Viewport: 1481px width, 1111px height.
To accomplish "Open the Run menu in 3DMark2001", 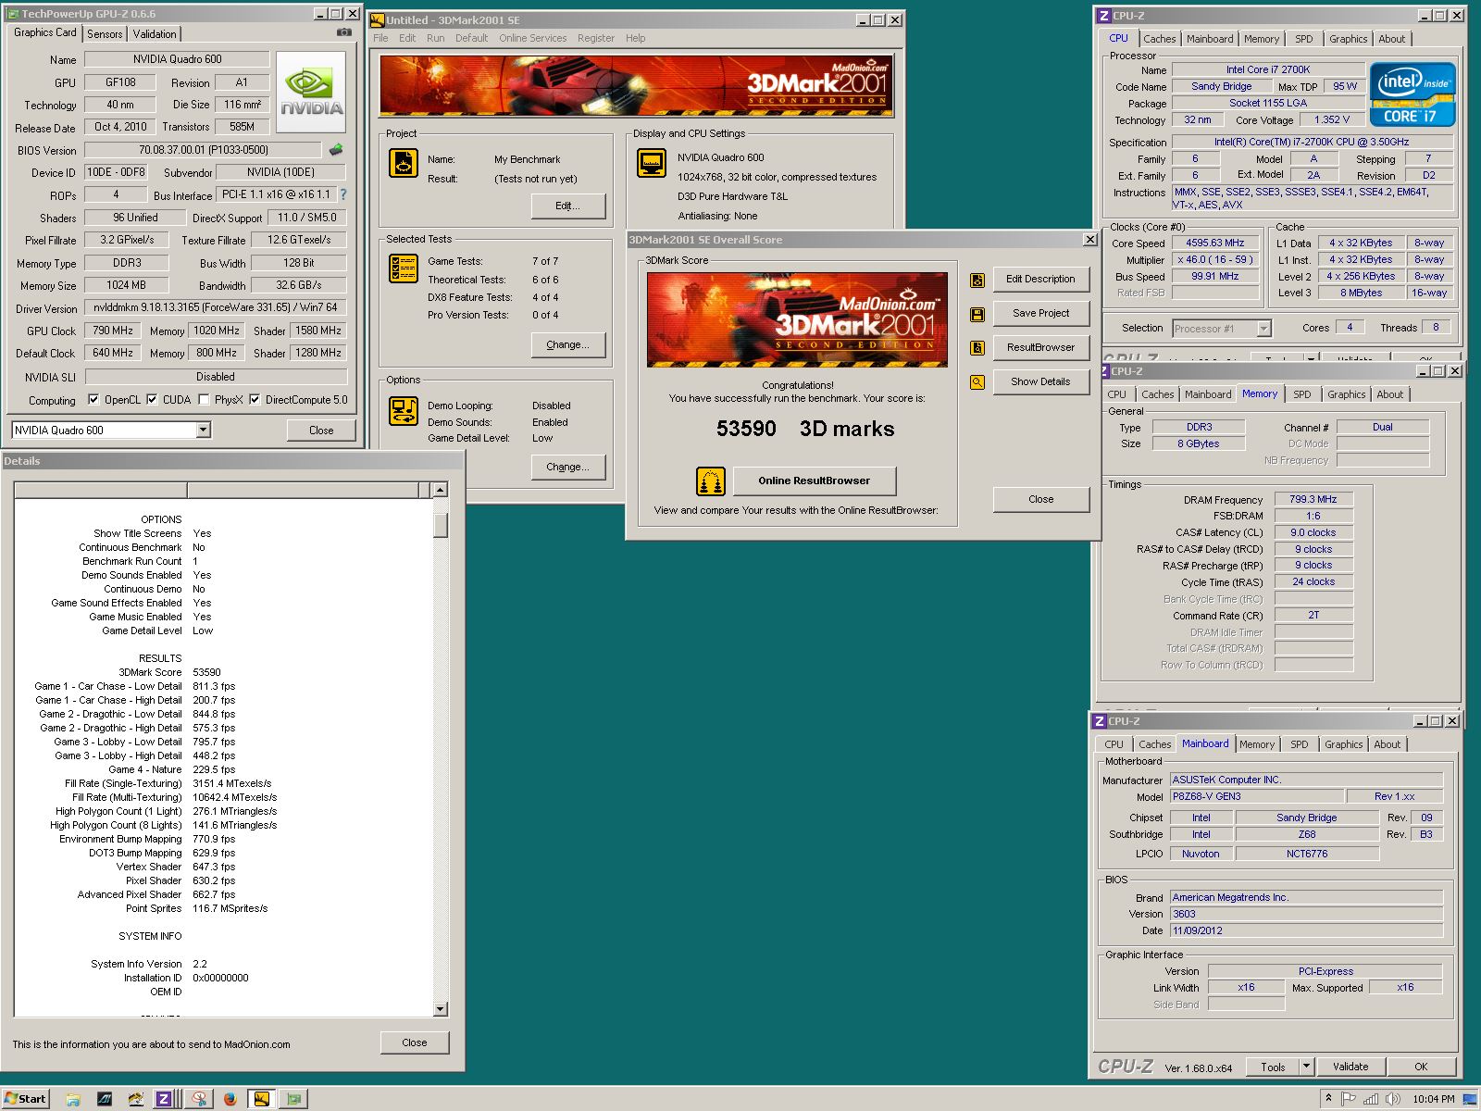I will pos(435,38).
